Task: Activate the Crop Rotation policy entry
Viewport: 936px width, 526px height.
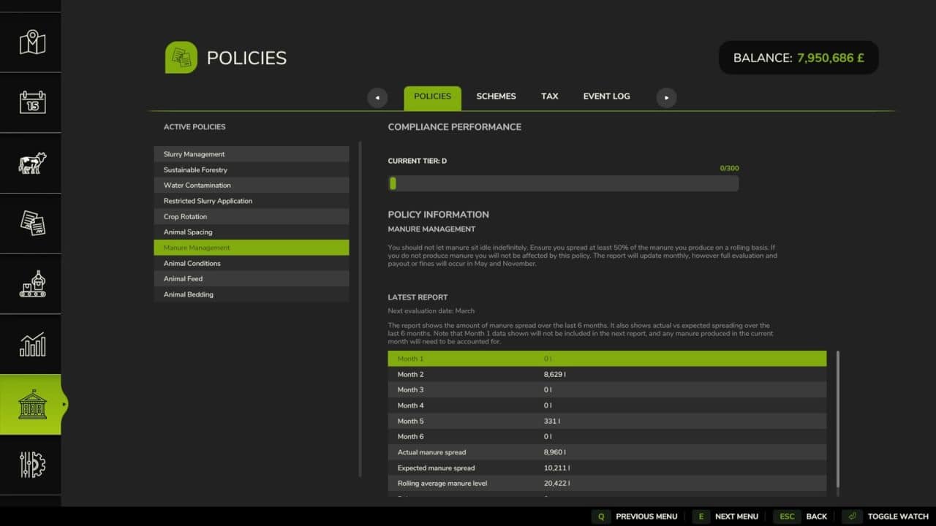Action: pyautogui.click(x=252, y=216)
